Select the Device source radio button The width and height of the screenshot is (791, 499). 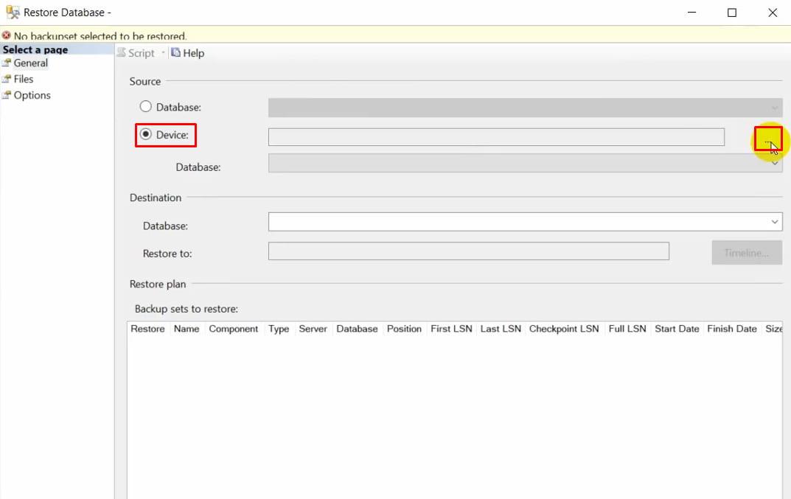click(x=147, y=134)
